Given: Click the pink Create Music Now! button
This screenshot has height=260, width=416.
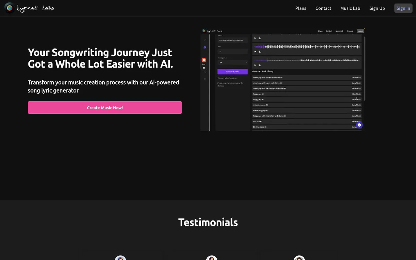Looking at the screenshot, I should pos(105,107).
